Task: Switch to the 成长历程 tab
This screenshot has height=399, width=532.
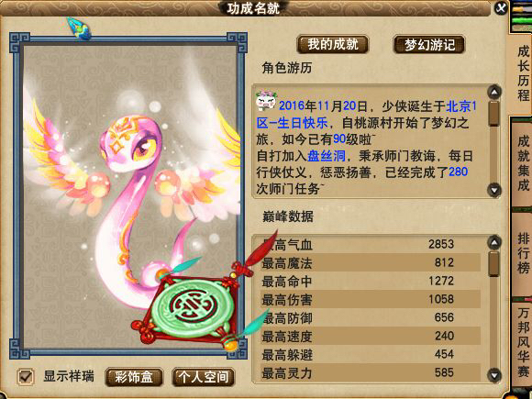Action: tap(523, 73)
